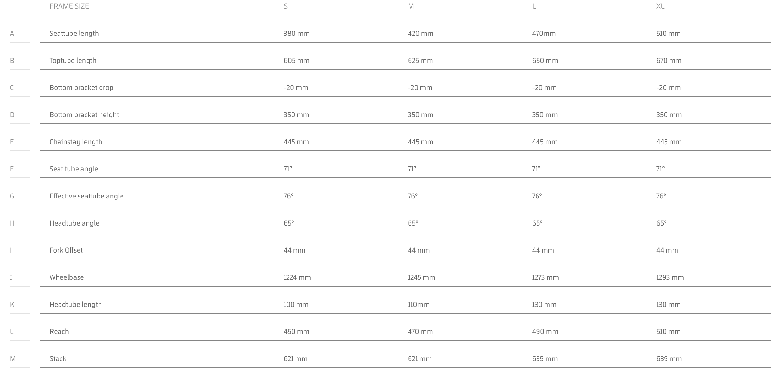This screenshot has width=777, height=373.
Task: Click the FRAME SIZE header label
Action: tap(69, 6)
